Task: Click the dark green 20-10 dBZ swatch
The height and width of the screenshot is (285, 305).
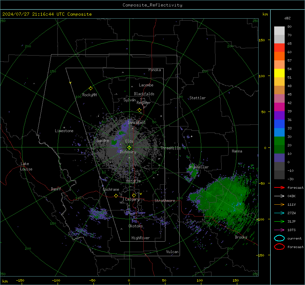Action: [x=279, y=149]
